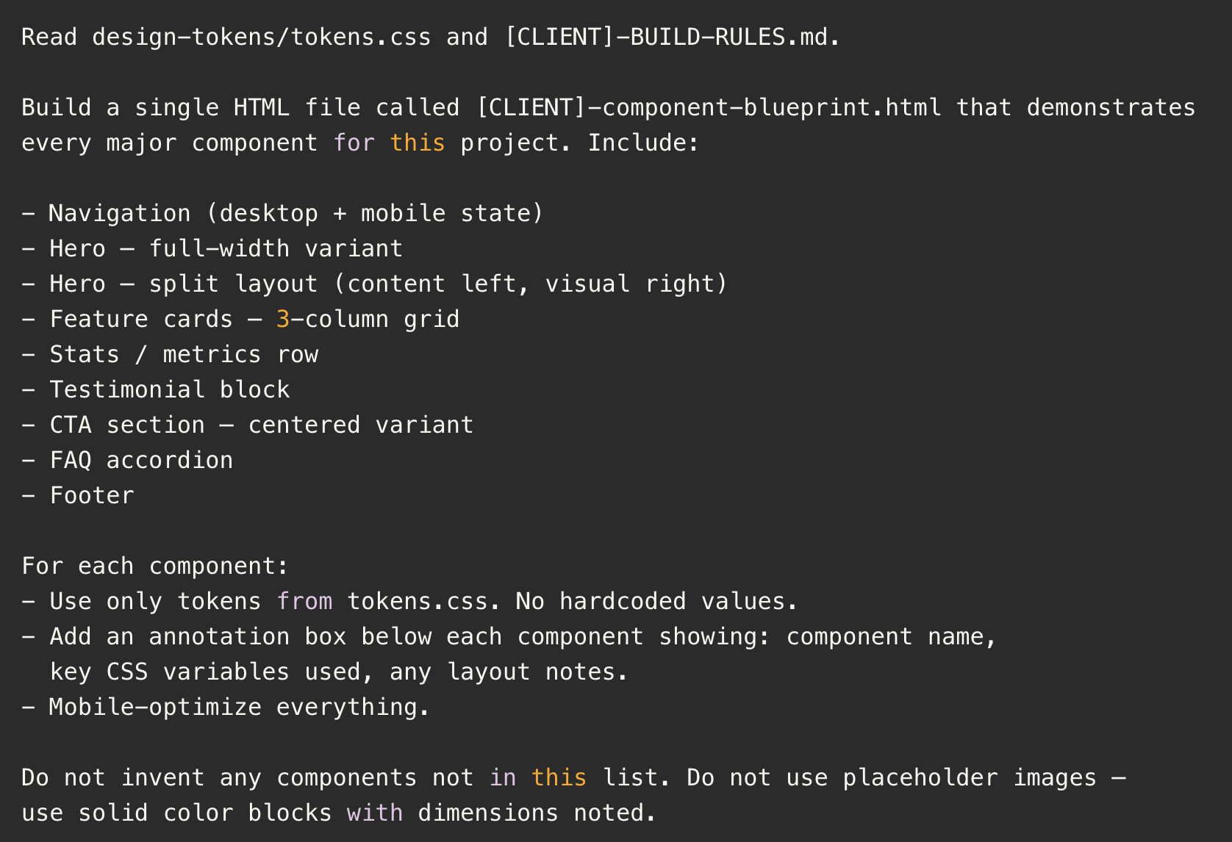
Task: Click the "FAQ accordion" list item
Action: (141, 460)
